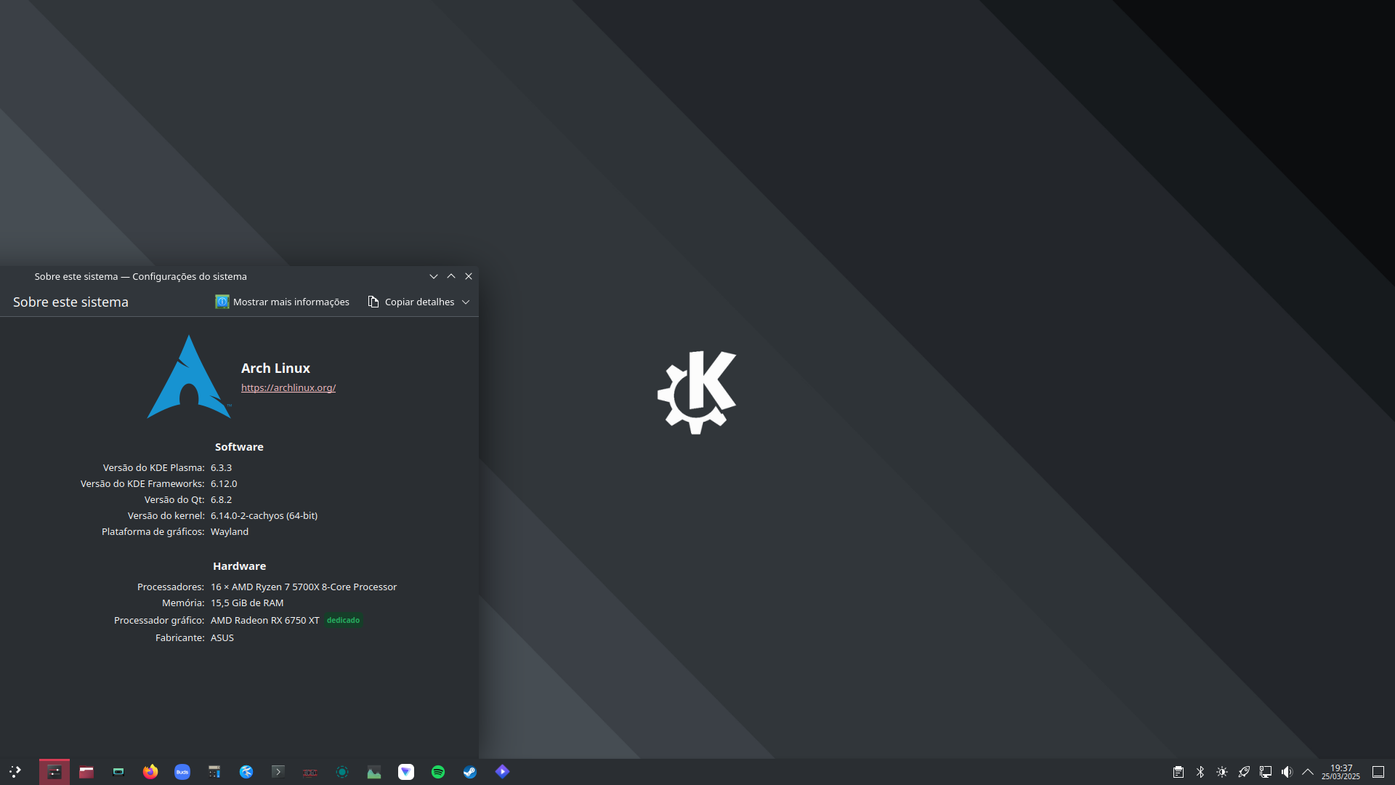Open Spotify from the taskbar
1395x785 pixels.
click(x=438, y=772)
